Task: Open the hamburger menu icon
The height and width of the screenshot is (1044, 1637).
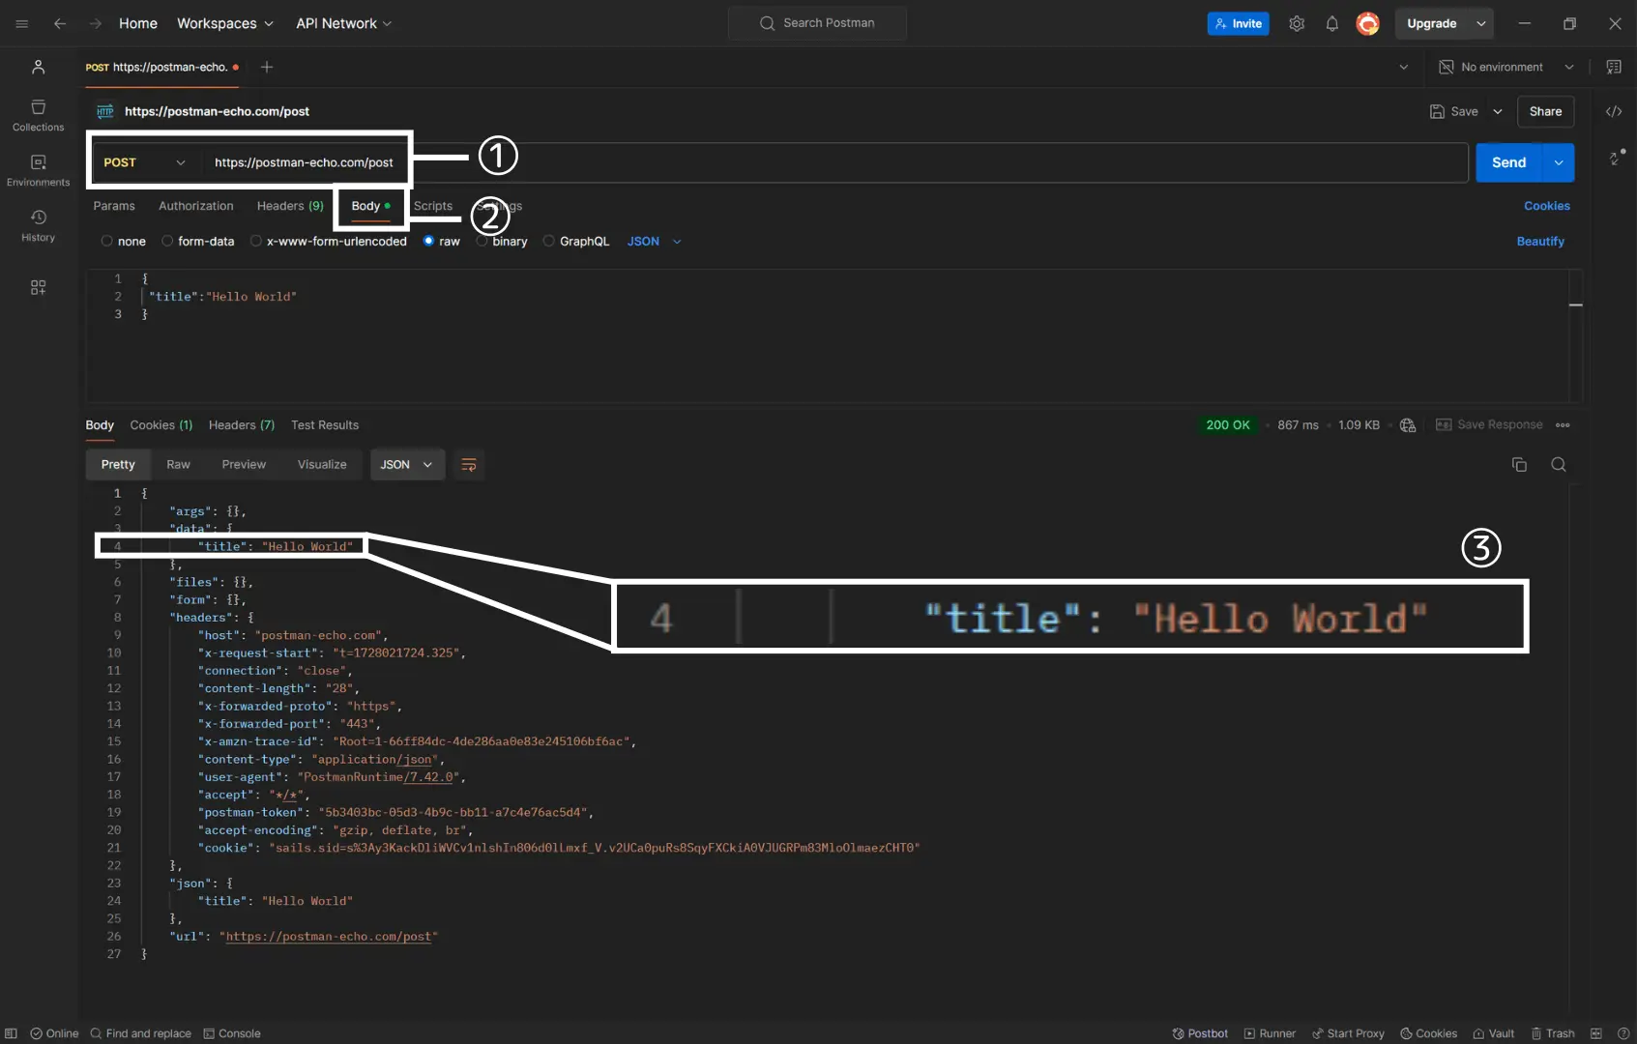Action: click(21, 23)
